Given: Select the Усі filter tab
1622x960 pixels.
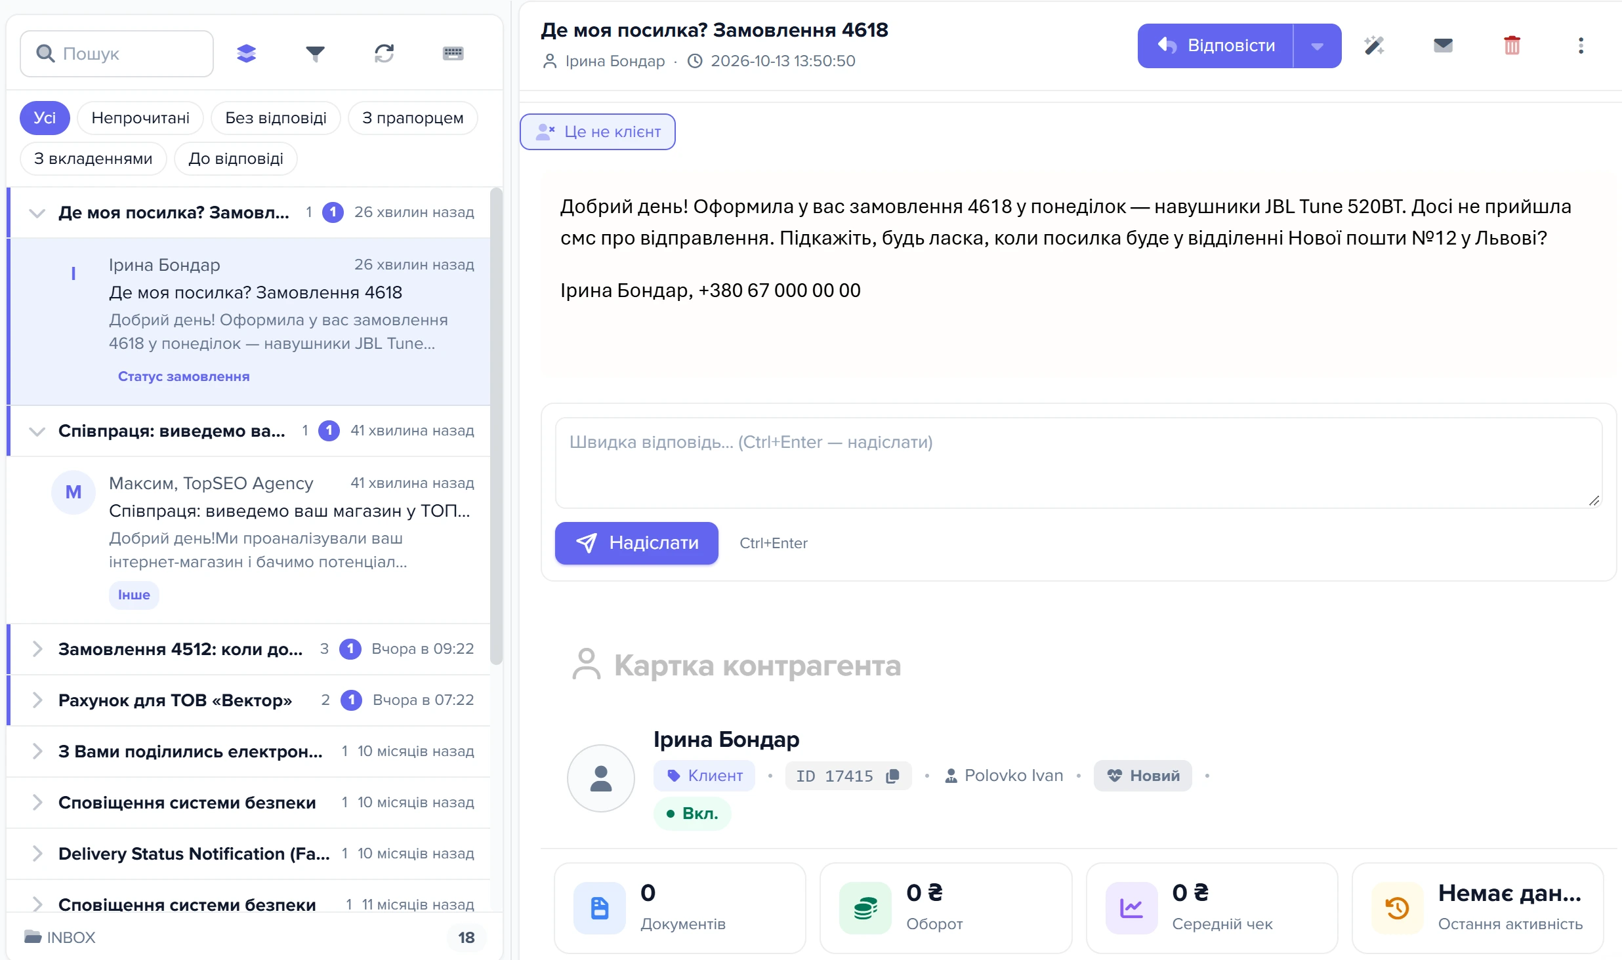Looking at the screenshot, I should coord(45,118).
